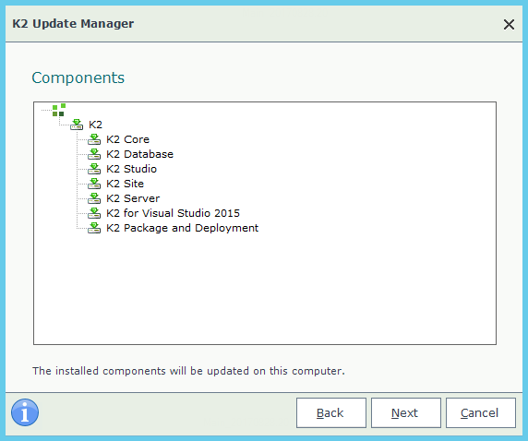This screenshot has height=441, width=528.
Task: Click the update icon beside K2 node
Action: [x=77, y=125]
